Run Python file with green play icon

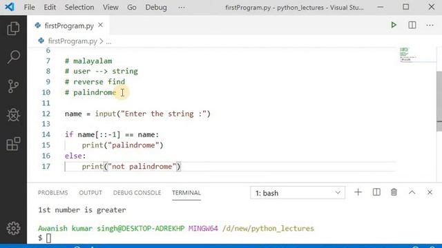coord(394,25)
